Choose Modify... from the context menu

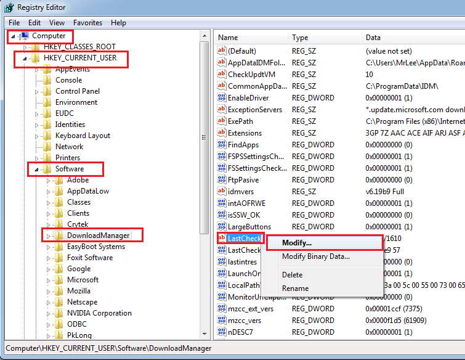click(297, 243)
